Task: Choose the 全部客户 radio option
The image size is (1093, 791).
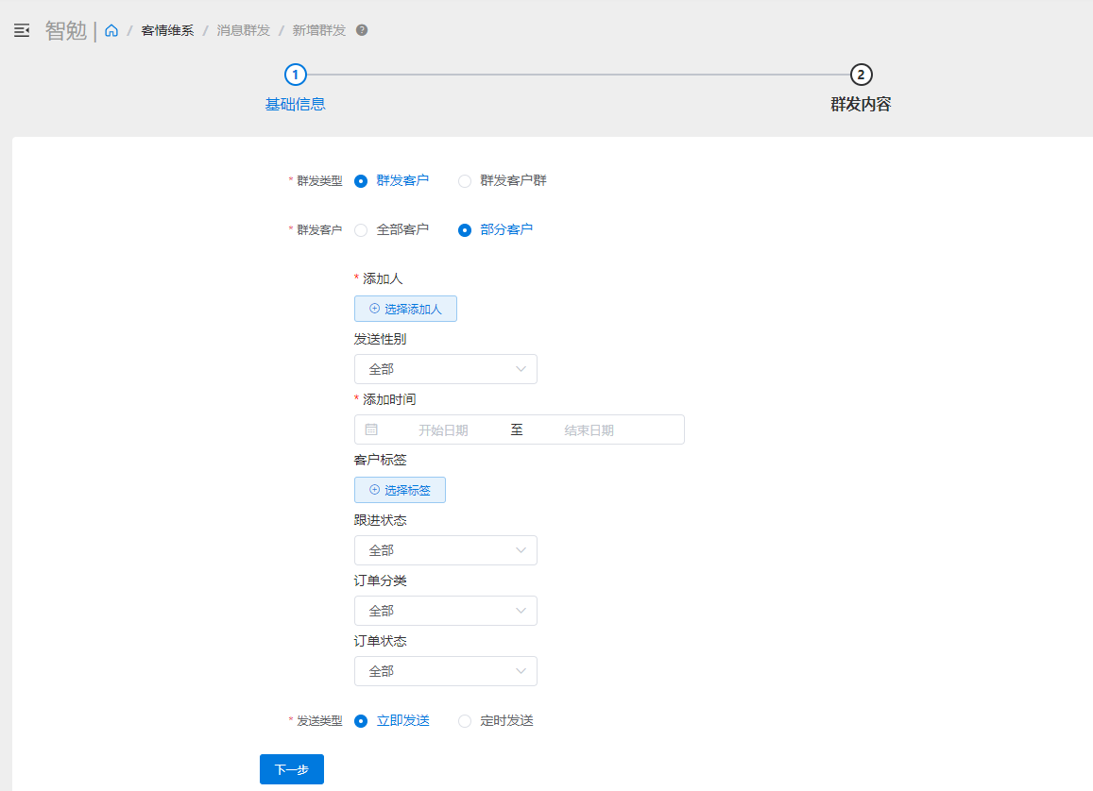Action: coord(361,229)
